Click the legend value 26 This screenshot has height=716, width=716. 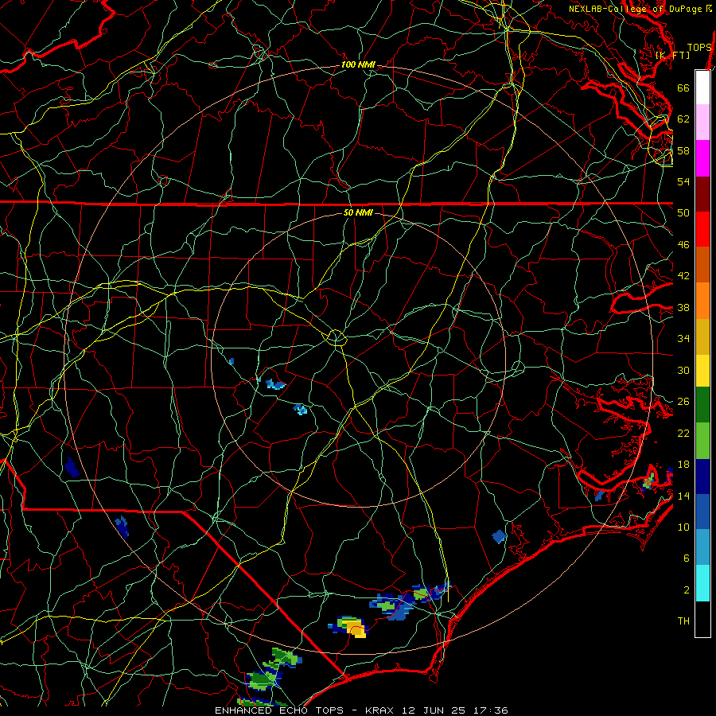click(683, 402)
